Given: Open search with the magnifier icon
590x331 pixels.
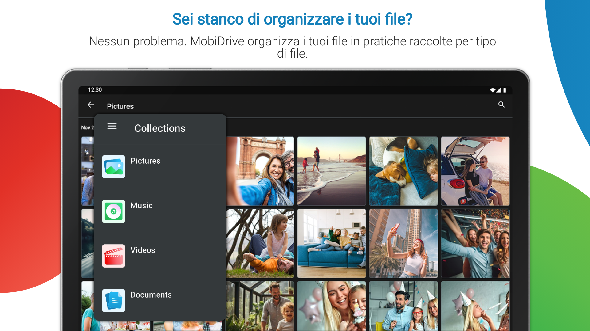Looking at the screenshot, I should (x=501, y=105).
